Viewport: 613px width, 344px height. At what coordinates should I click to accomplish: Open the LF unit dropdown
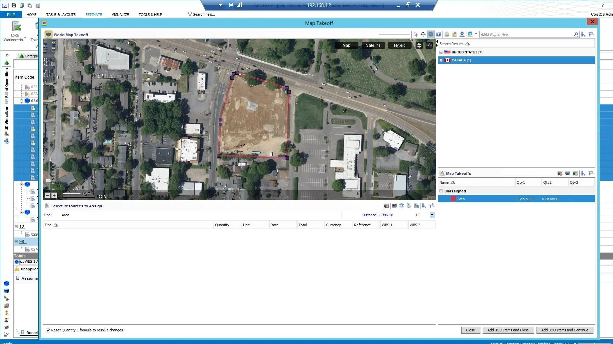pos(432,215)
